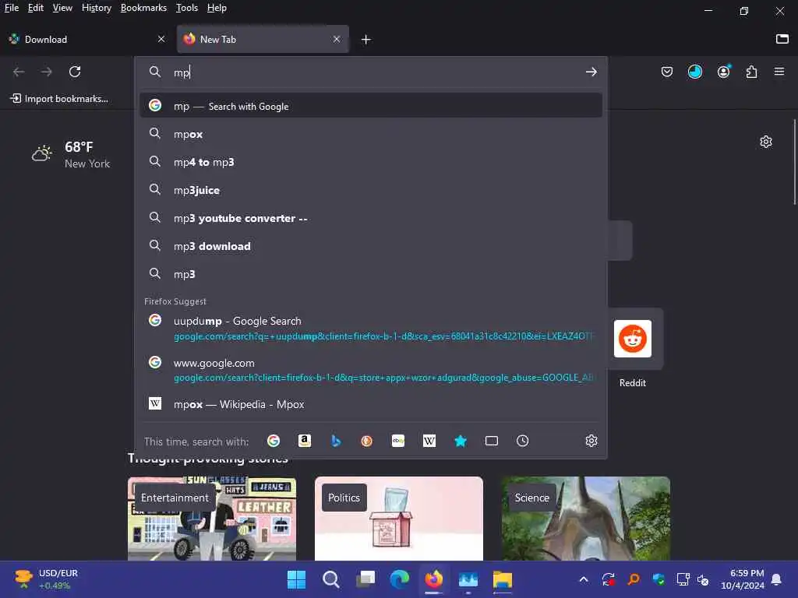Click the page vertical scrollbar
The image size is (798, 598).
794,163
